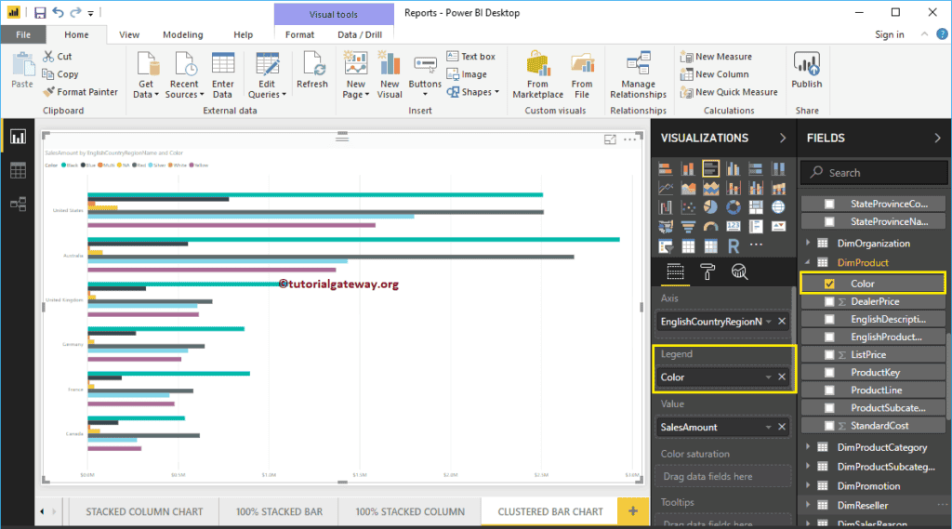
Task: Open the Format ribbon tab
Action: click(x=300, y=34)
